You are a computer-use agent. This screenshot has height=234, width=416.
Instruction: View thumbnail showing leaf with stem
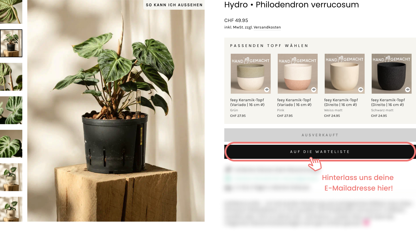pyautogui.click(x=11, y=77)
